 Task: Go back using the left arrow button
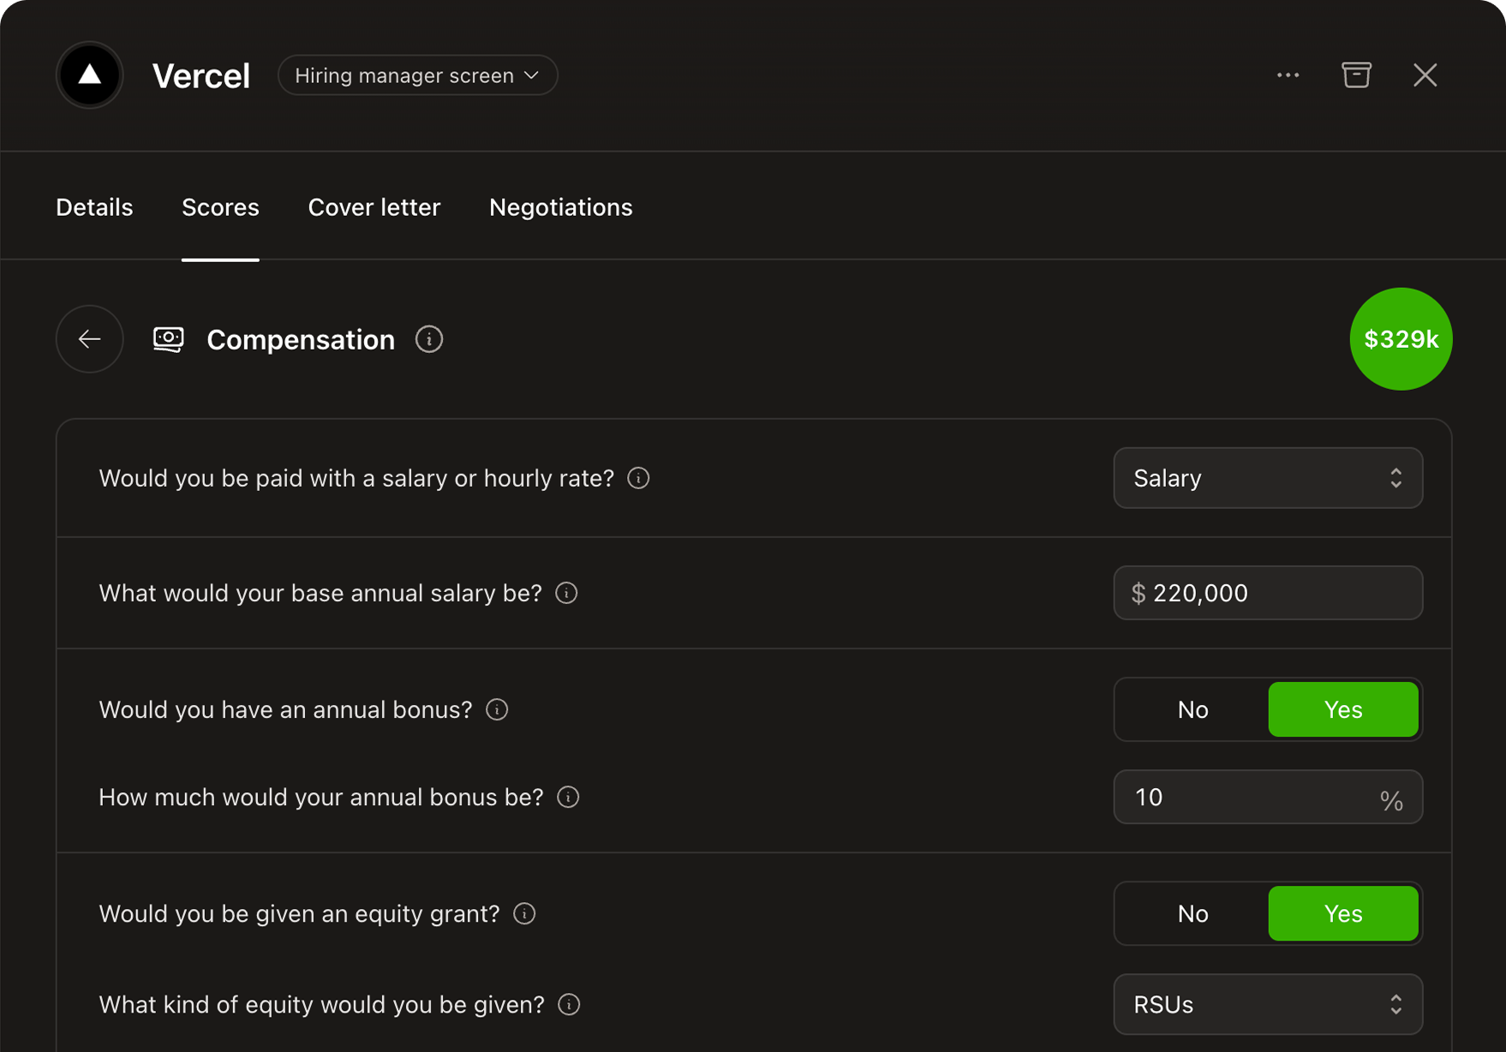tap(90, 339)
